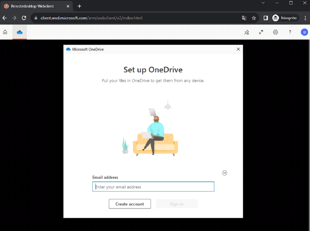The height and width of the screenshot is (231, 310).
Task: Click the "Set up OneDrive" heading
Action: click(x=153, y=70)
